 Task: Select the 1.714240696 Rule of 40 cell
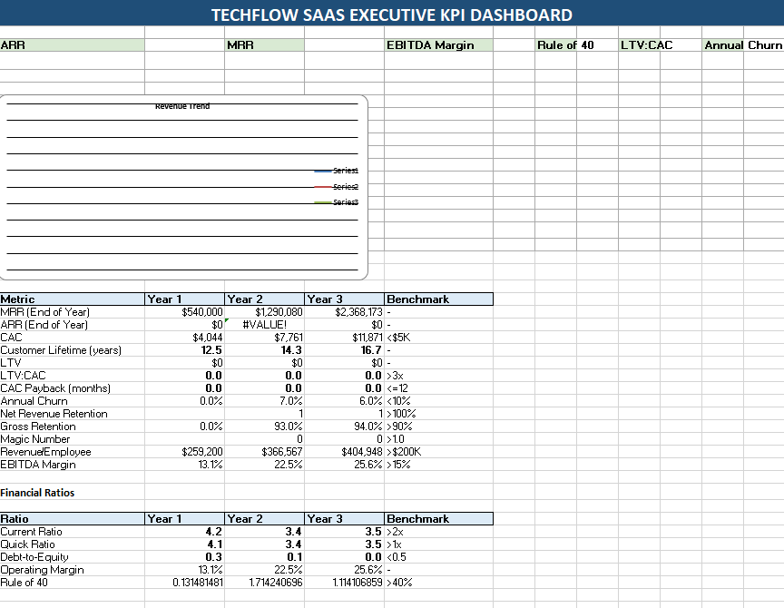(264, 583)
